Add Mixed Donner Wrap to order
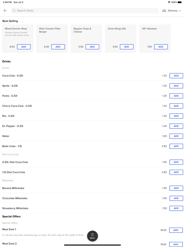 click(x=24, y=47)
